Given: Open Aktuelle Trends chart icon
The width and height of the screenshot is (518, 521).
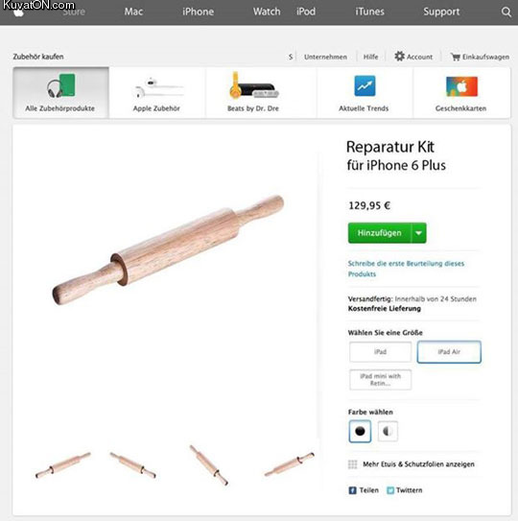Looking at the screenshot, I should (365, 85).
